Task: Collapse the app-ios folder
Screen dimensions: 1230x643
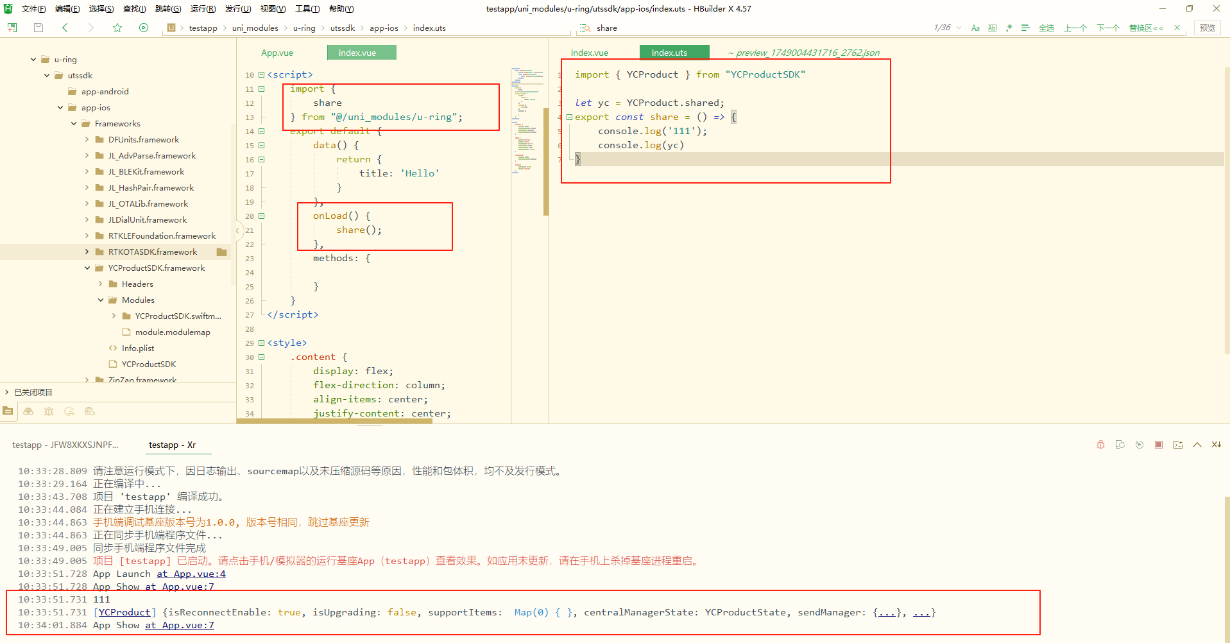Action: (60, 107)
